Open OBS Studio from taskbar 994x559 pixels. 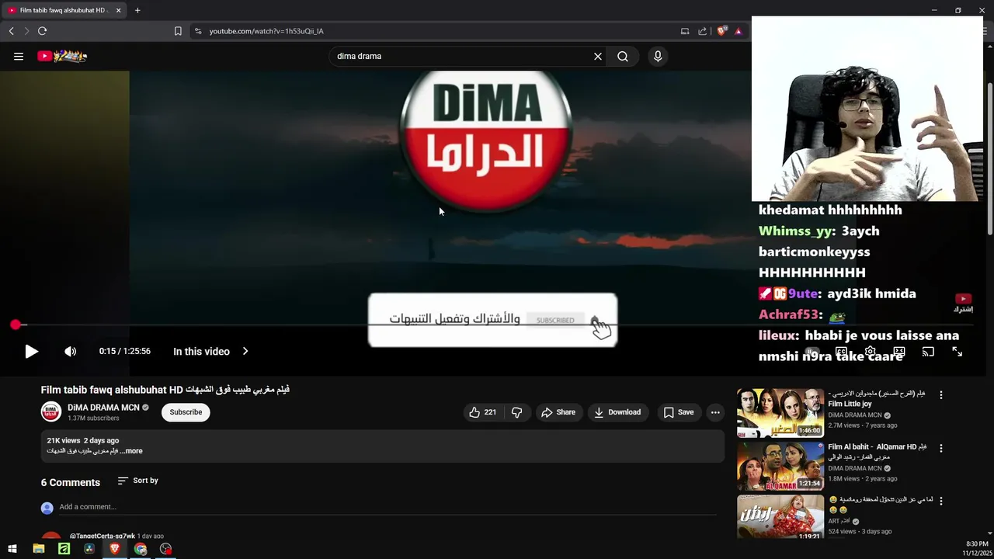pos(165,549)
